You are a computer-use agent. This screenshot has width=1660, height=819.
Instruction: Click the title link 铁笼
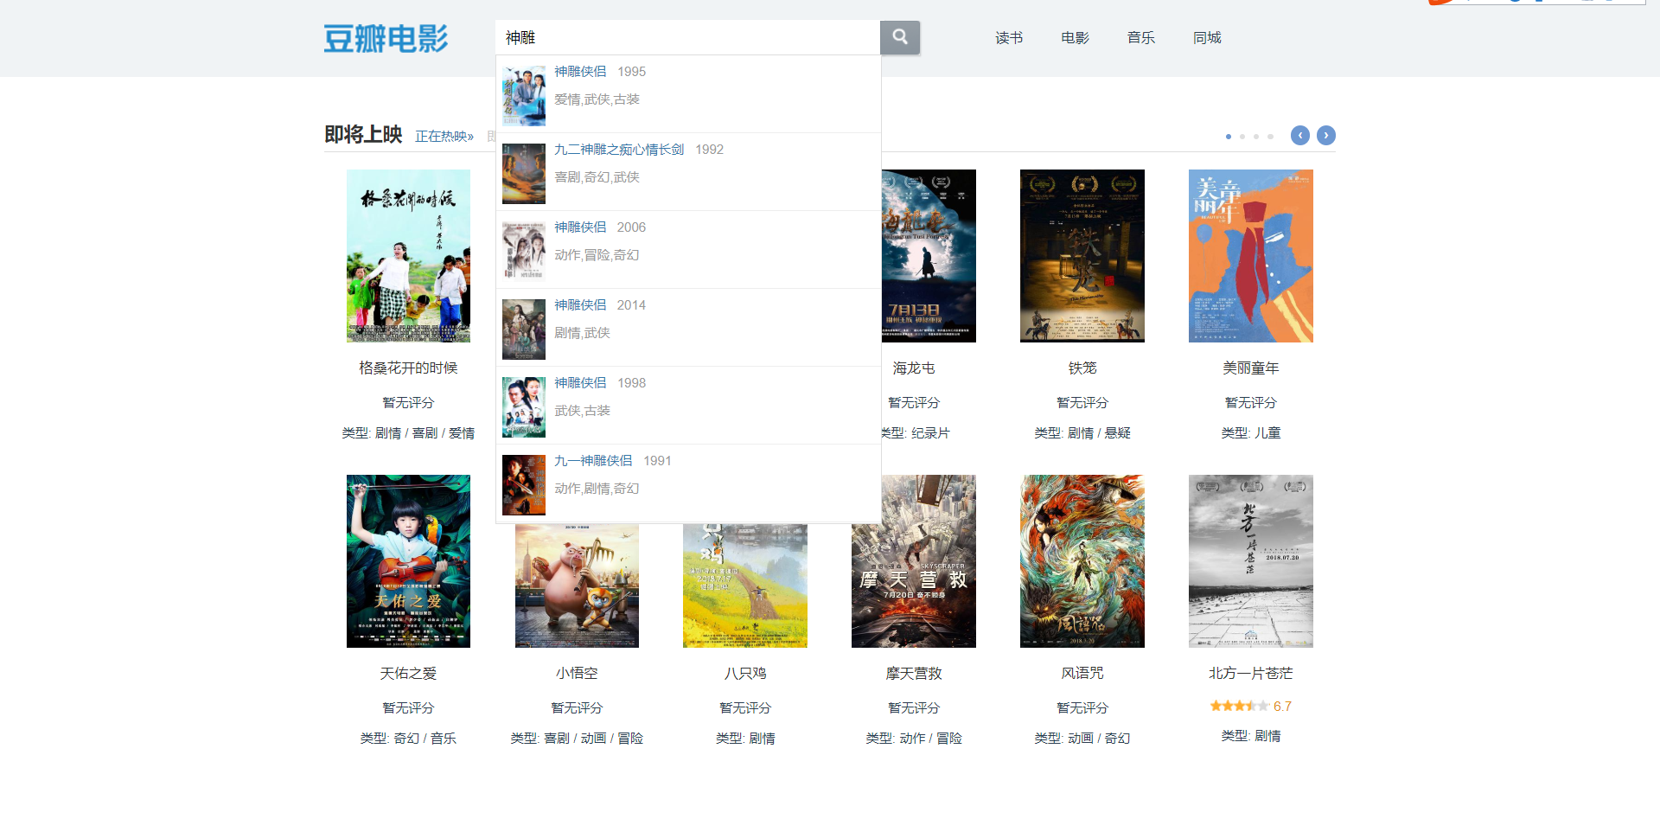click(1082, 368)
